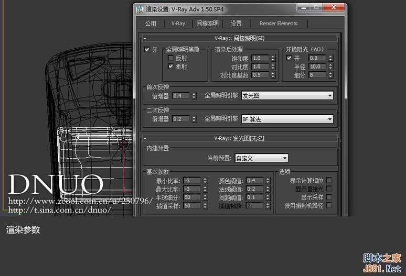
Task: Adjust the 对比度 spinner arrows
Action: (x=273, y=67)
